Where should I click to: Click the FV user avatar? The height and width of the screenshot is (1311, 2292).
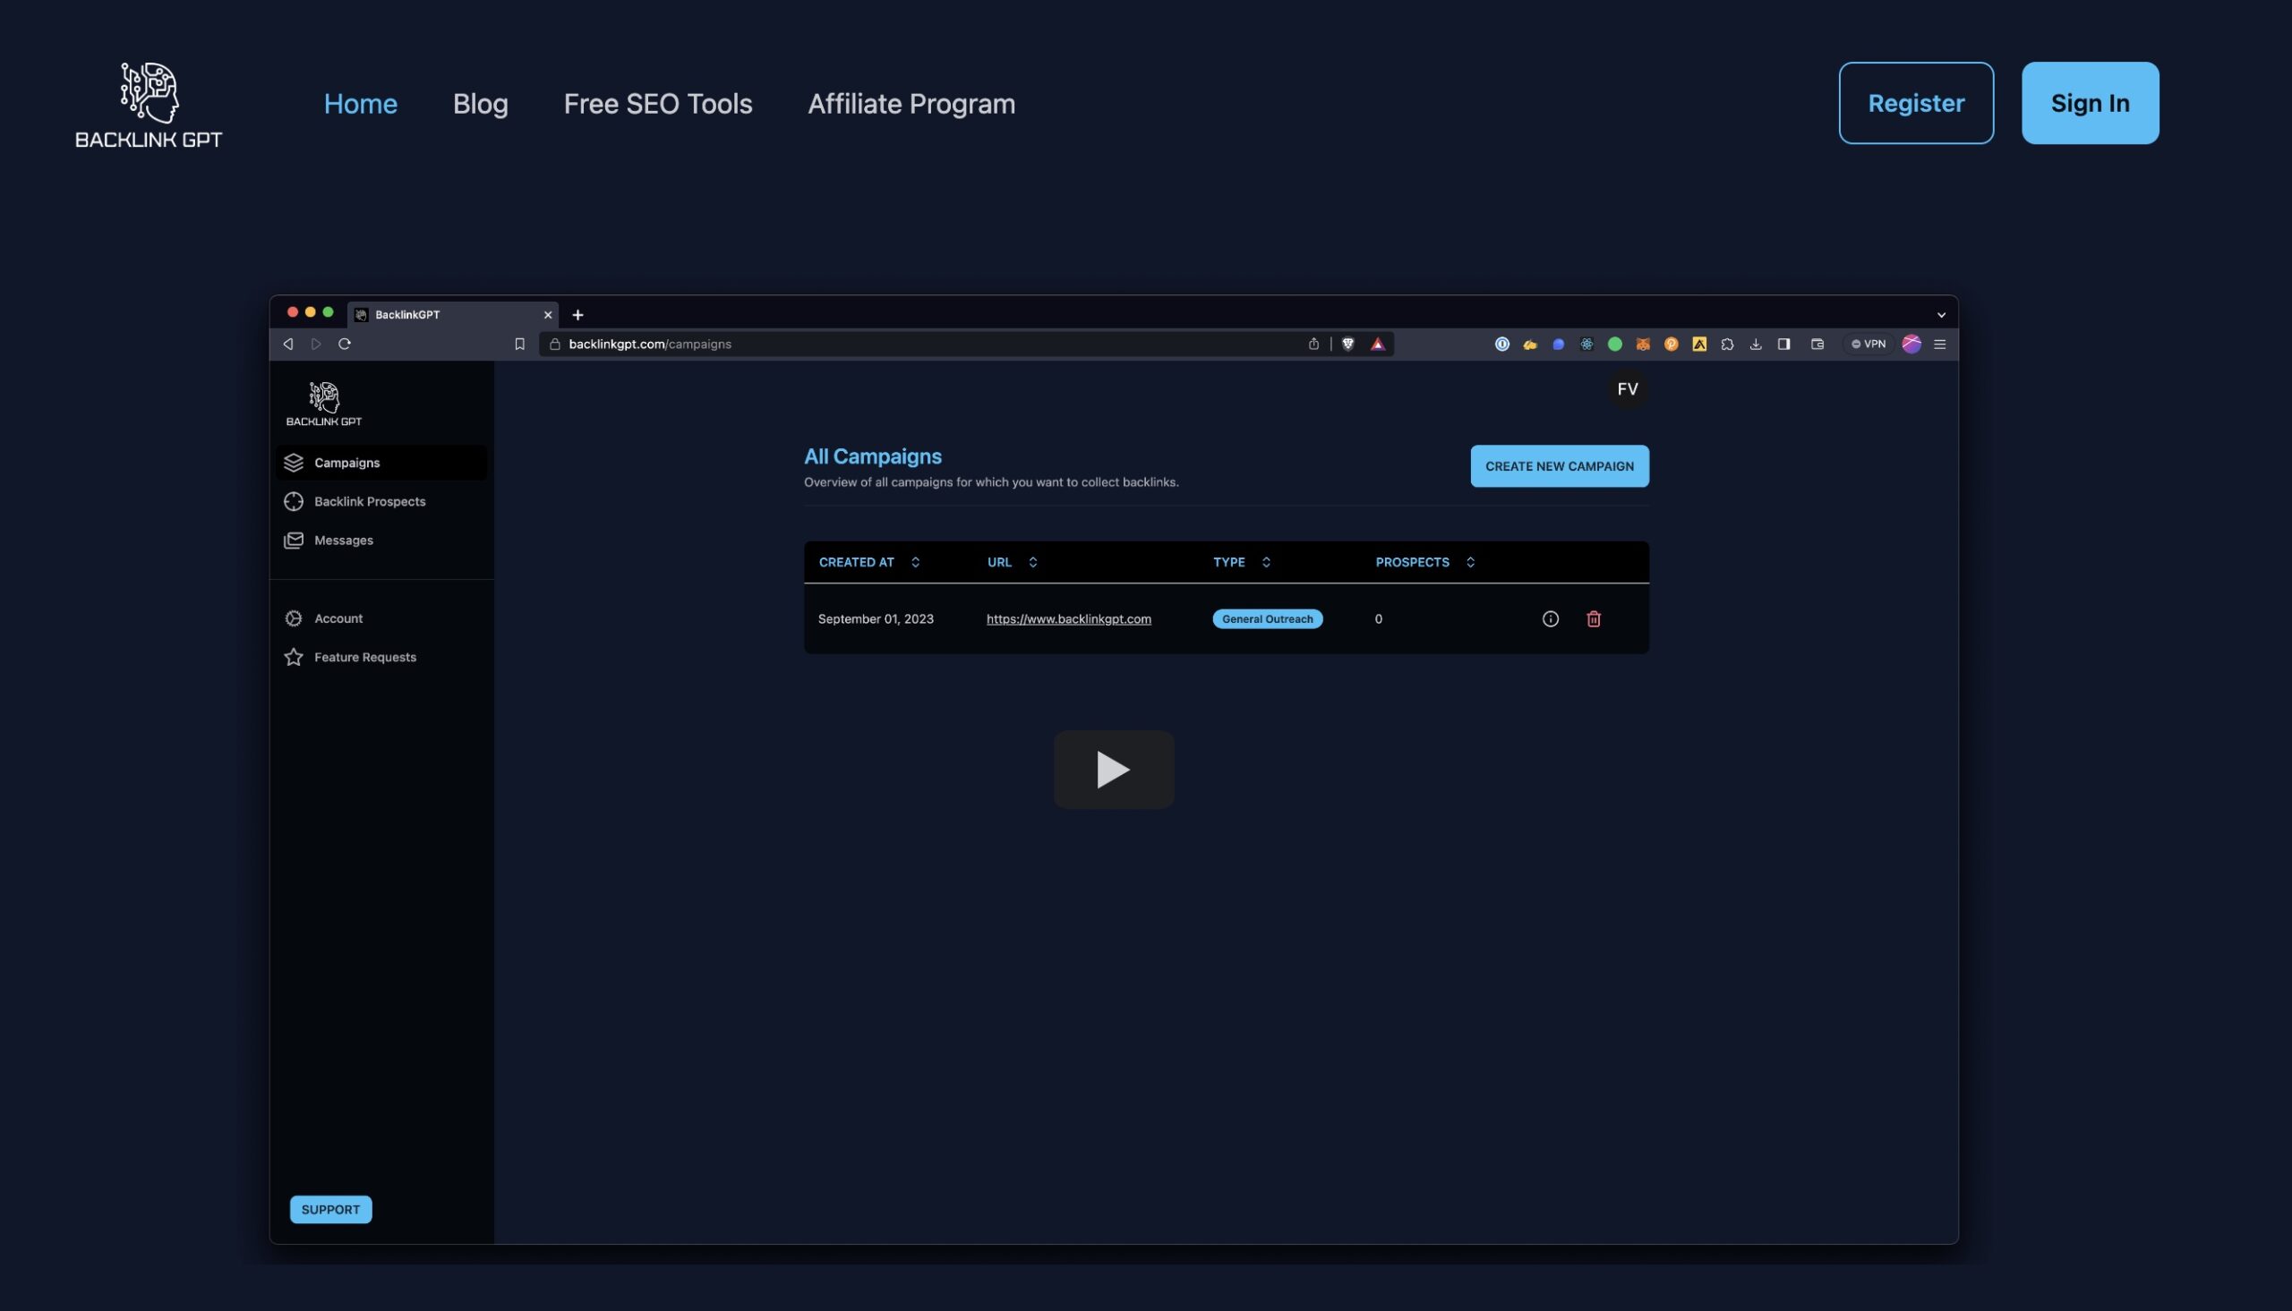click(1627, 389)
